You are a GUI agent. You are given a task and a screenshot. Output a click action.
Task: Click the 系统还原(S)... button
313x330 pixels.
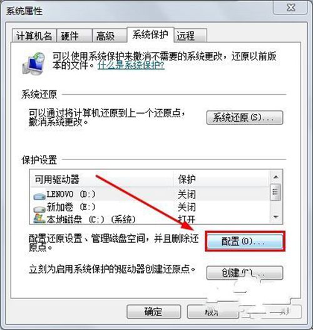[x=245, y=118]
